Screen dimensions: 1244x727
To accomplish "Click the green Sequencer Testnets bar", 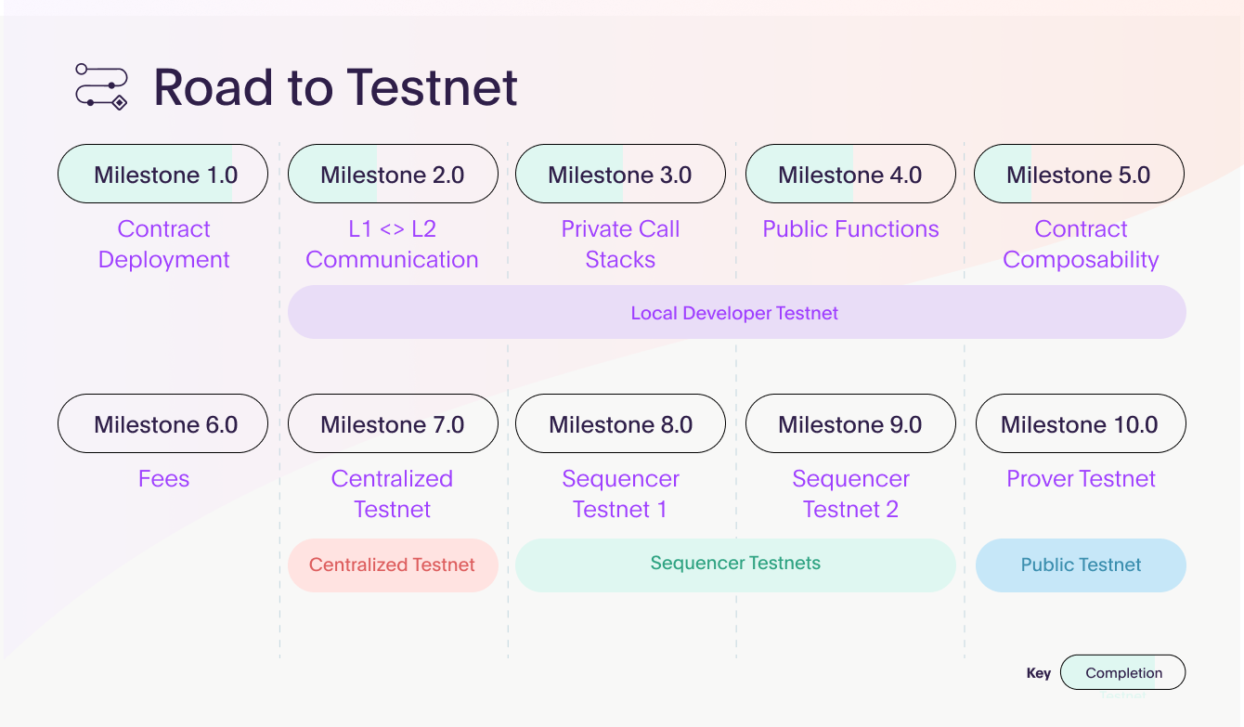I will [x=735, y=565].
